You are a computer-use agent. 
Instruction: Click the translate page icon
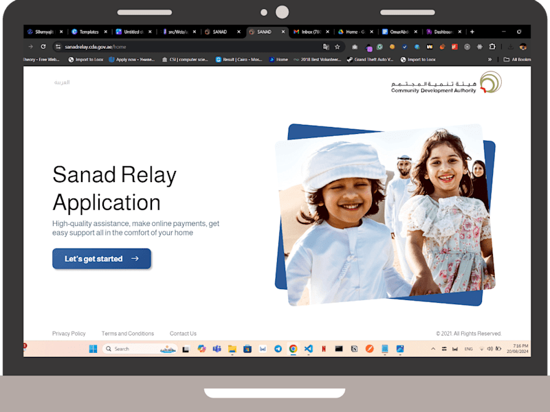(326, 47)
